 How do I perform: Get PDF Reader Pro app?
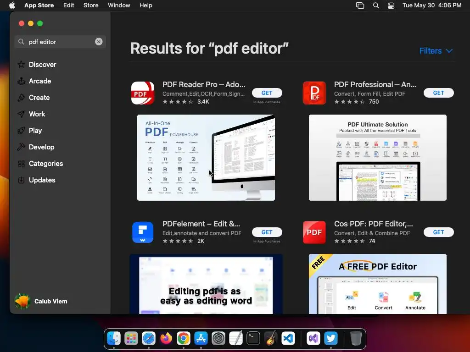pyautogui.click(x=267, y=93)
